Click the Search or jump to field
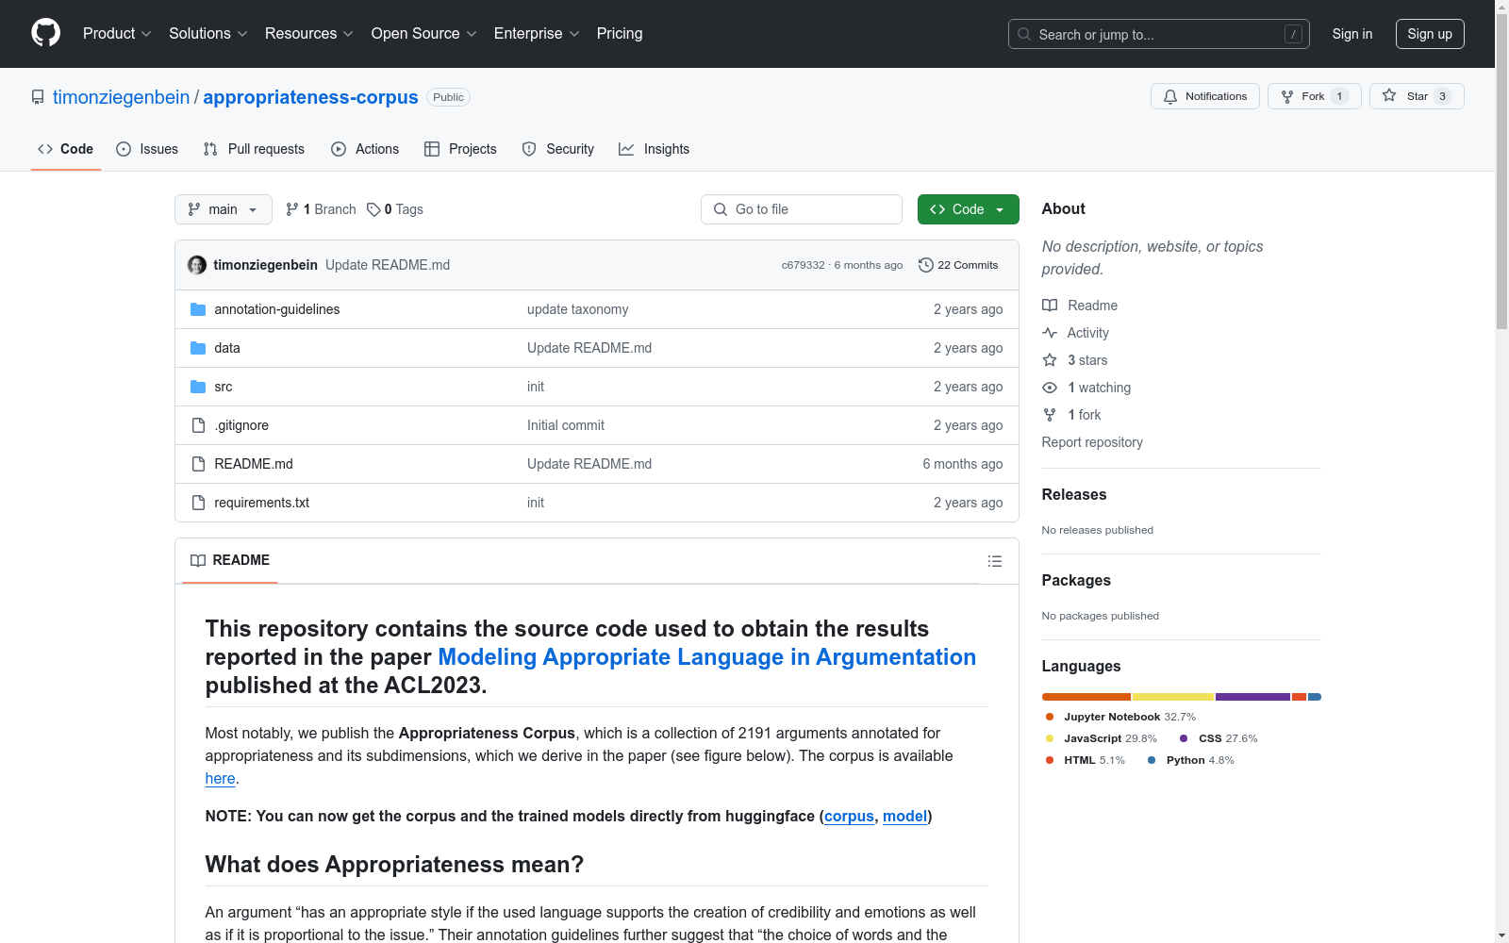1509x943 pixels. pyautogui.click(x=1159, y=34)
